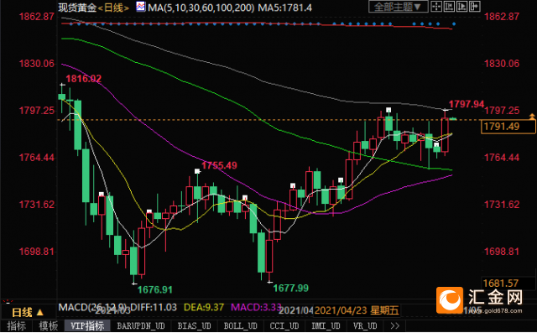Open the 模板 tab
The image size is (537, 333).
[48, 325]
